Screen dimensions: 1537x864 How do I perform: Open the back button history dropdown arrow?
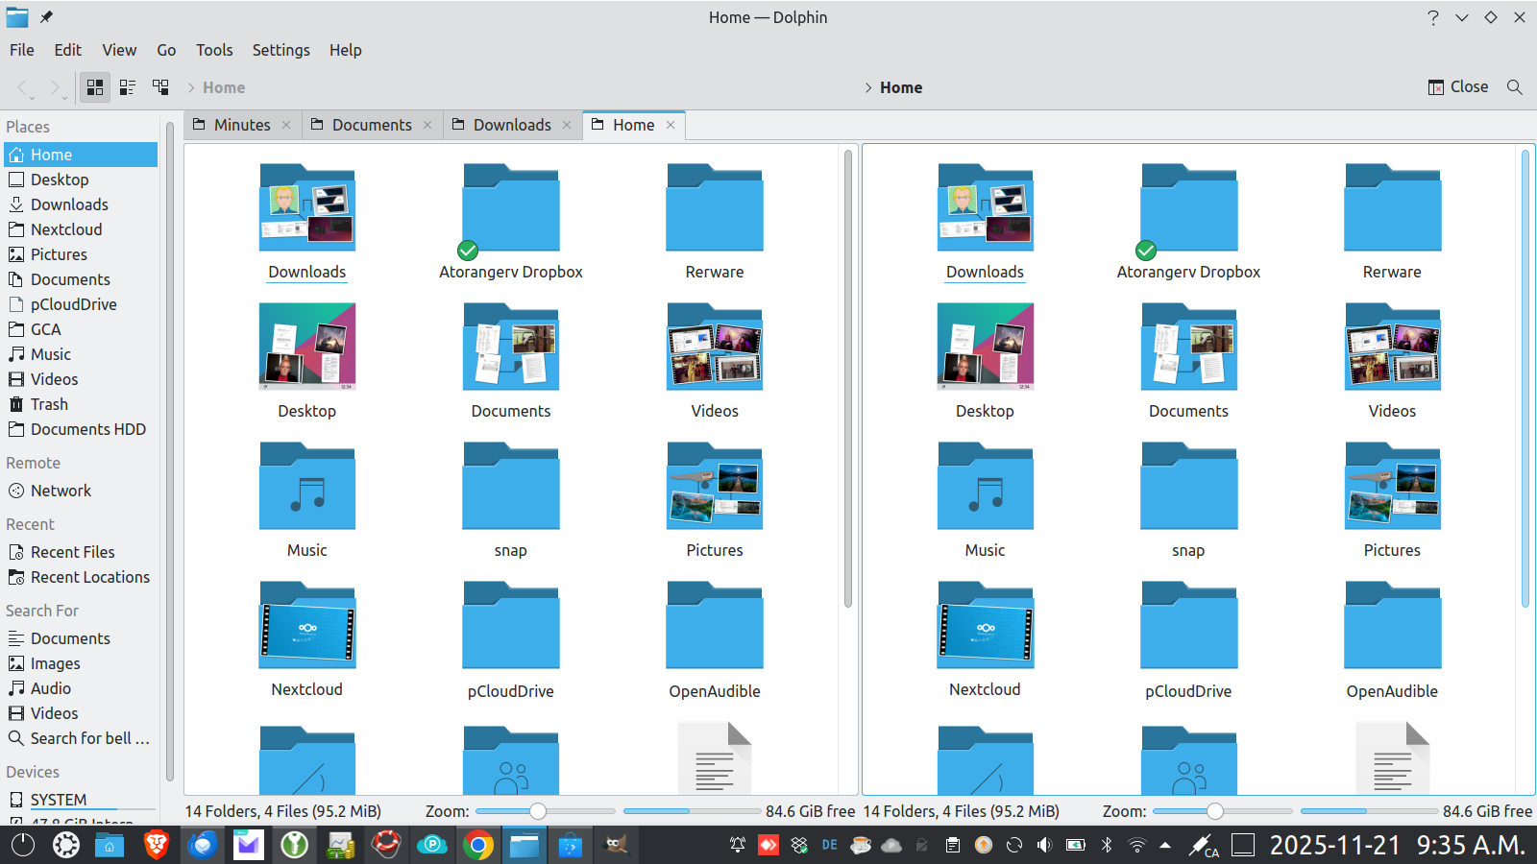point(33,96)
